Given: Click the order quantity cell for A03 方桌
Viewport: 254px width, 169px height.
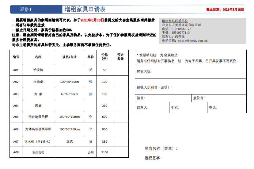Looking at the screenshot, I should tap(120, 94).
